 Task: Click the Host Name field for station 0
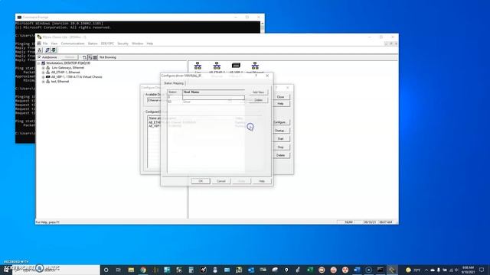pos(214,97)
